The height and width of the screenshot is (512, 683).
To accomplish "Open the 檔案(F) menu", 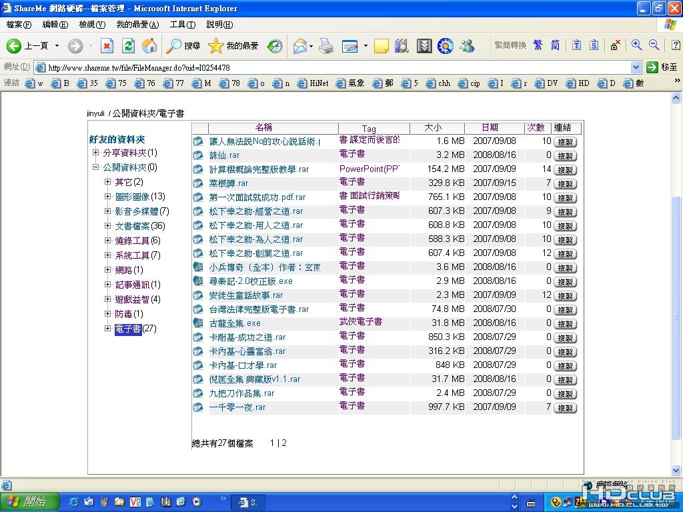I will point(19,25).
